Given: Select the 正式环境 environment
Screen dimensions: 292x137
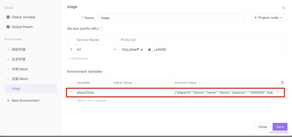Looking at the screenshot, I should [x=19, y=59].
